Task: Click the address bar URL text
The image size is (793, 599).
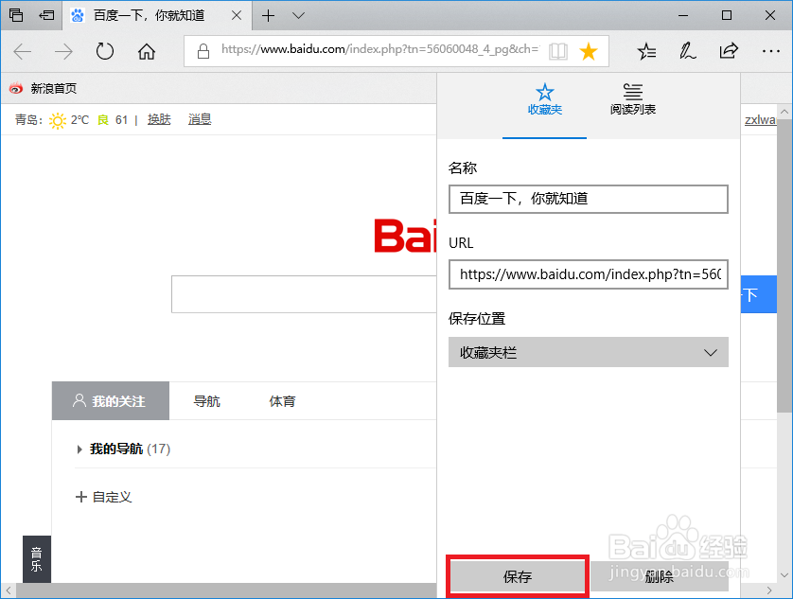Action: [379, 49]
